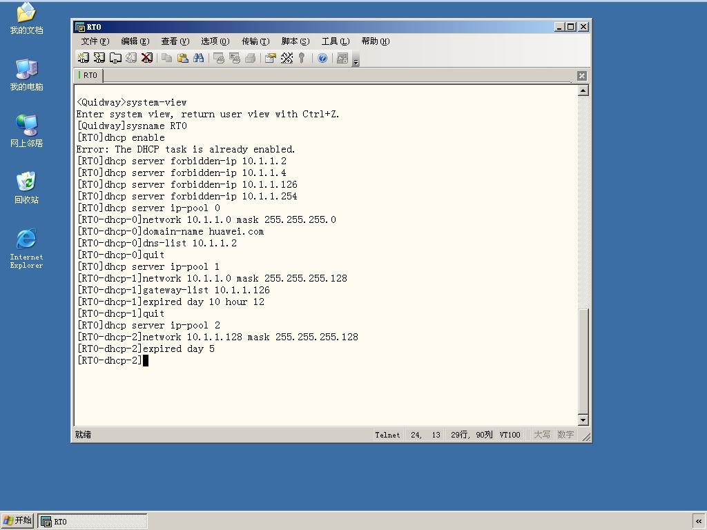Click the 开始 Start button
Viewport: 707px width, 530px height.
(17, 520)
